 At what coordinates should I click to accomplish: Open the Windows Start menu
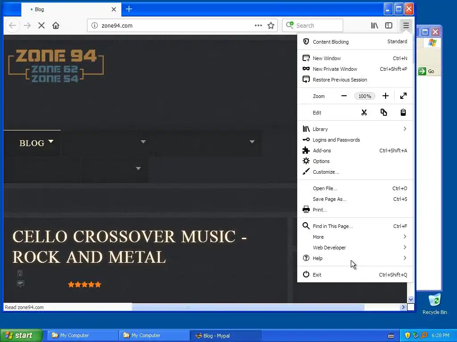pos(21,336)
